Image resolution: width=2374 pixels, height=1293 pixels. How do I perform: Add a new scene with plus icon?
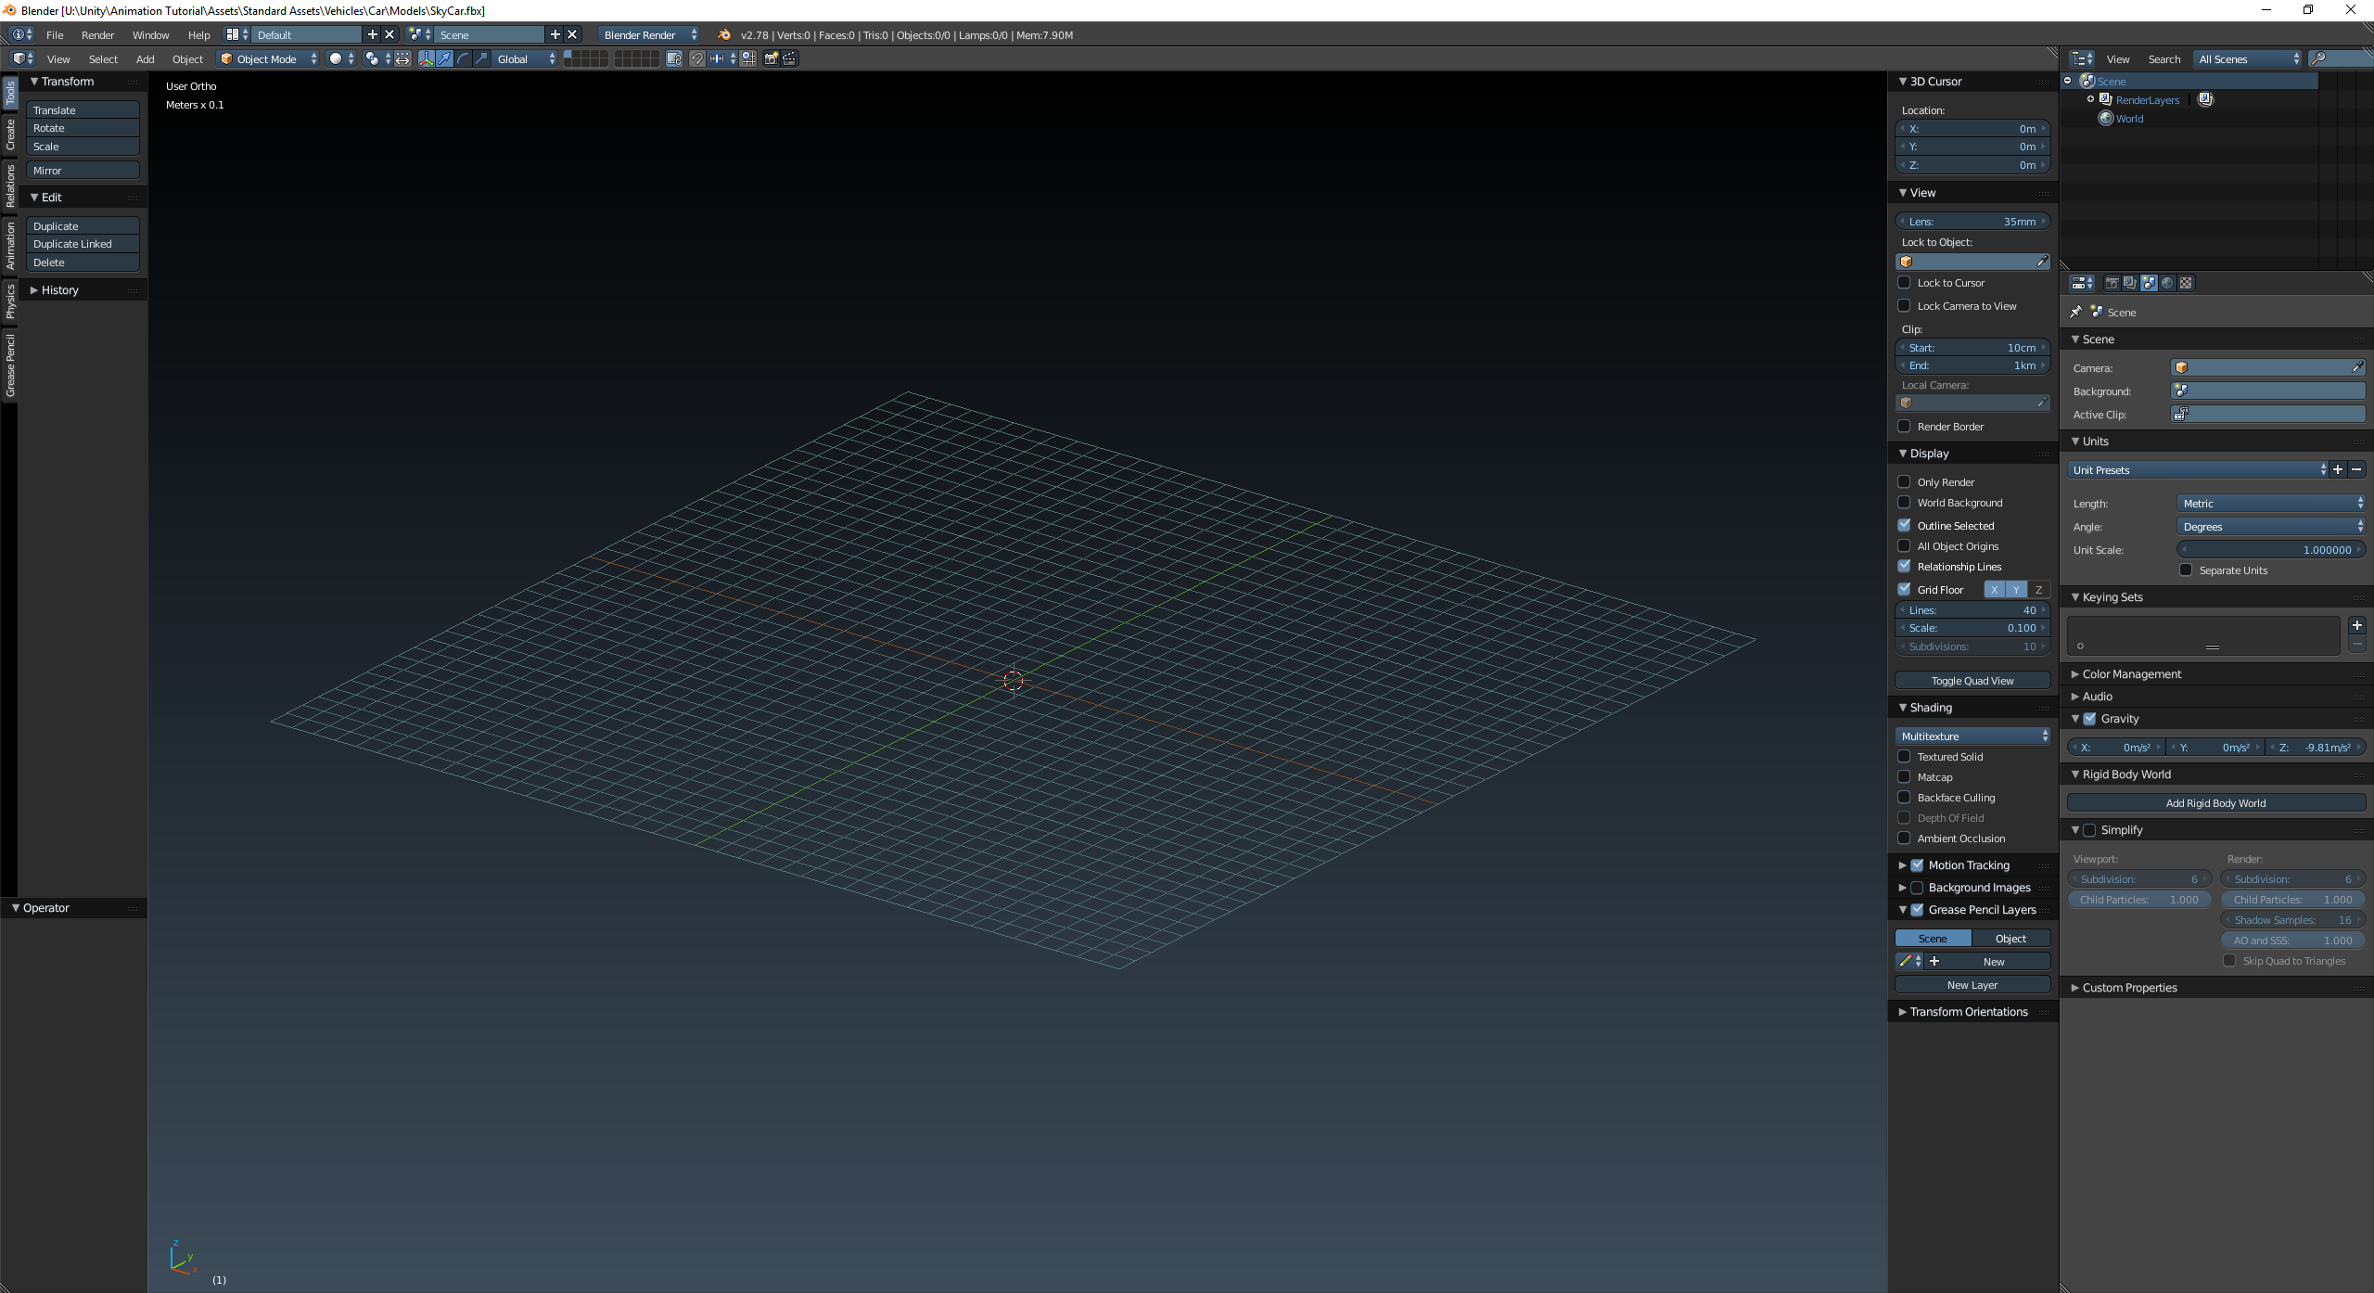click(555, 34)
